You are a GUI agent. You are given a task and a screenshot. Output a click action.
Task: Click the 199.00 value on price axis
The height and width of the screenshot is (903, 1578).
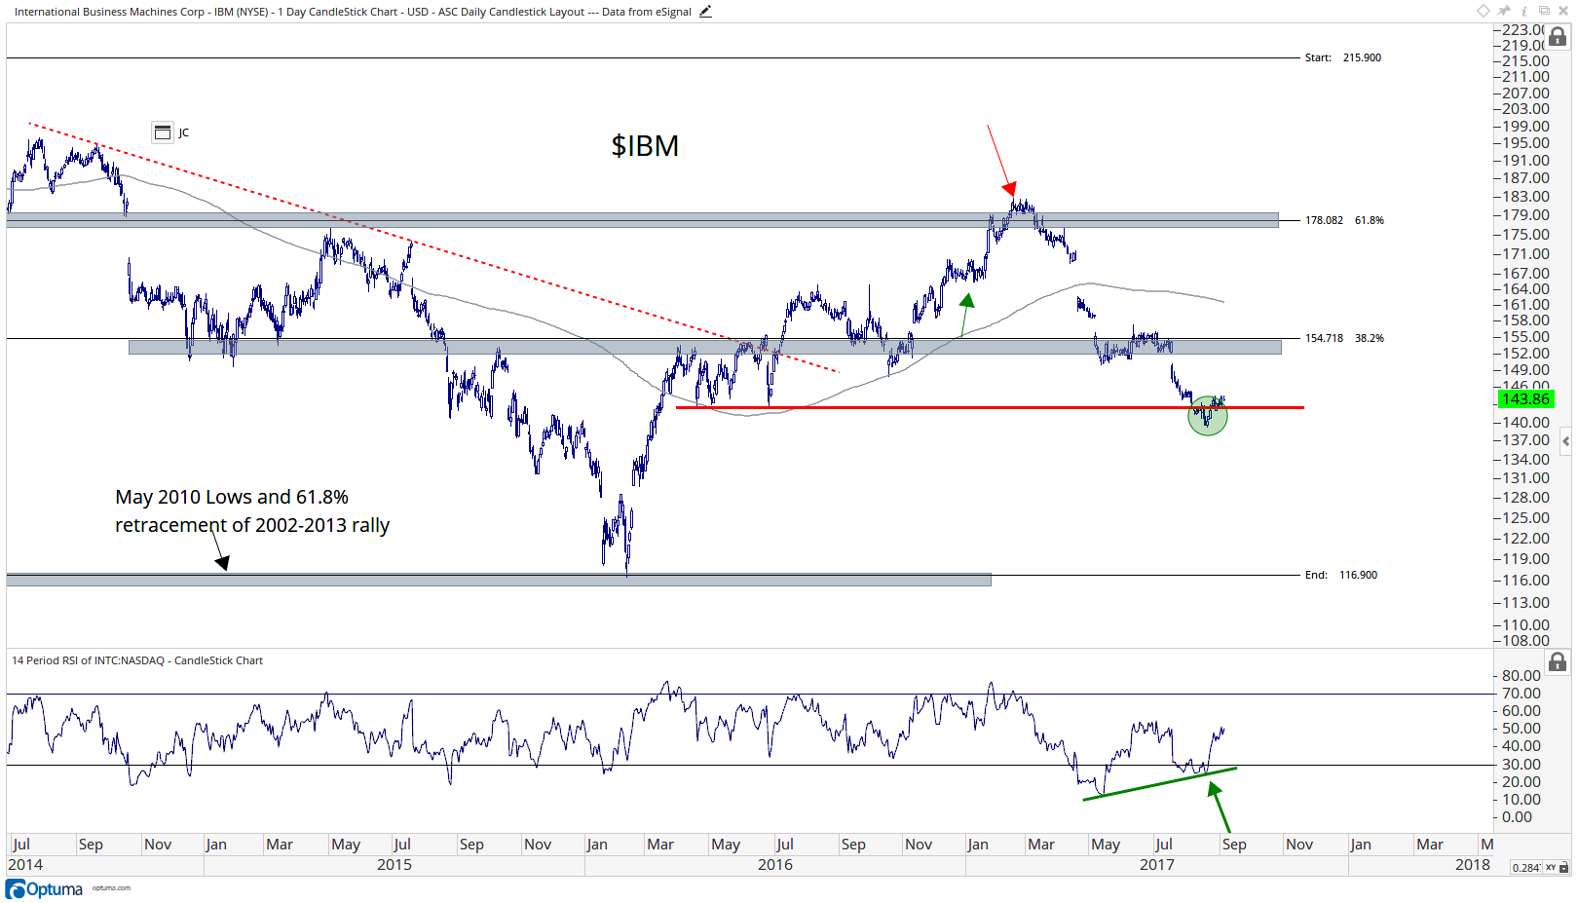point(1525,127)
